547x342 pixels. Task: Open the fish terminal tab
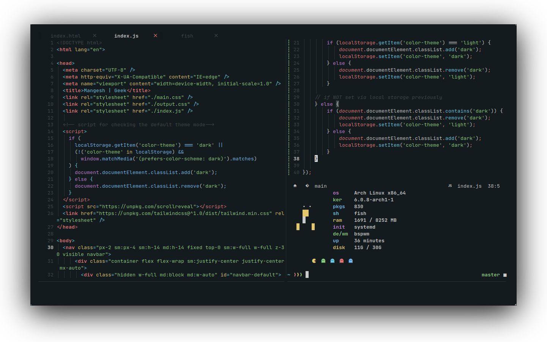tap(187, 36)
